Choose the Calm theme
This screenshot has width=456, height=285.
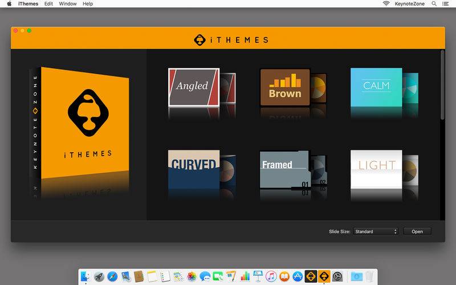pyautogui.click(x=376, y=87)
